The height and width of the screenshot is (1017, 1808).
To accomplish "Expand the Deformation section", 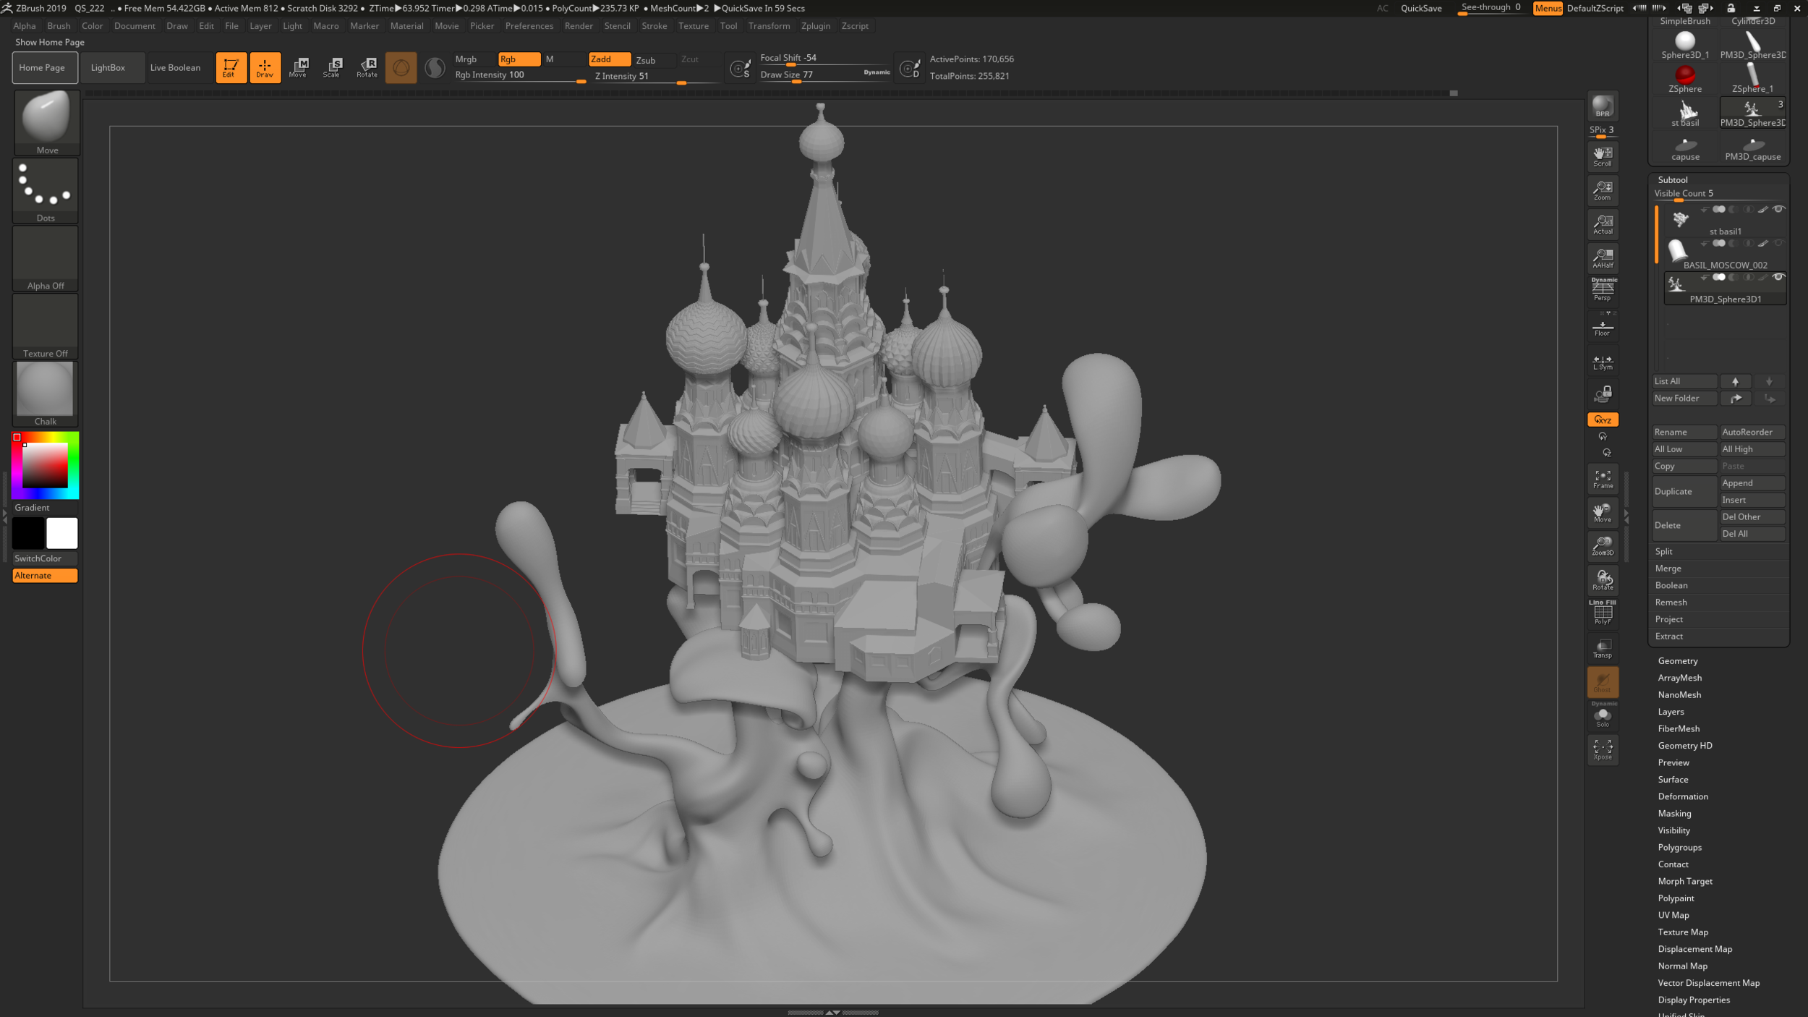I will point(1683,796).
